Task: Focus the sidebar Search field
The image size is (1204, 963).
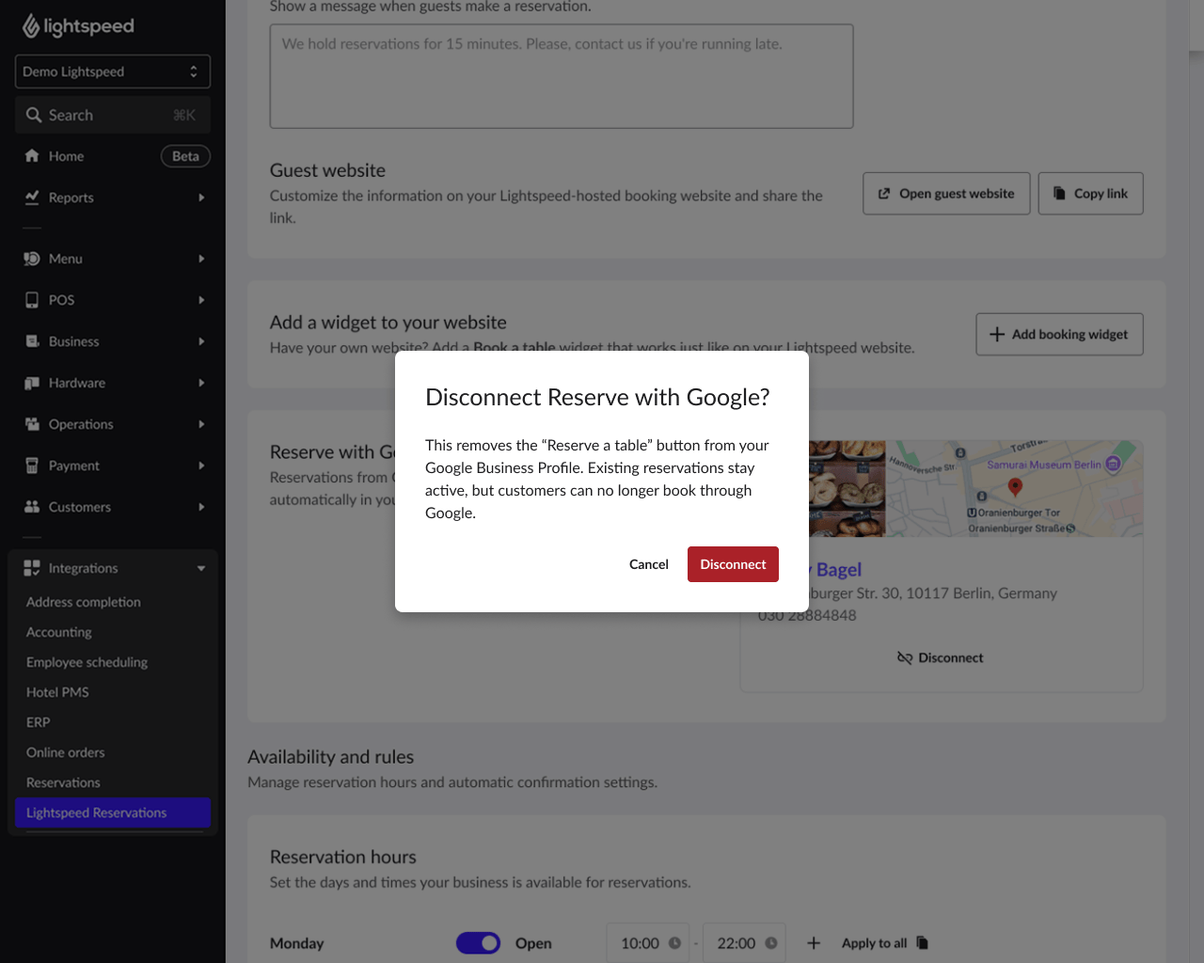Action: tap(113, 115)
